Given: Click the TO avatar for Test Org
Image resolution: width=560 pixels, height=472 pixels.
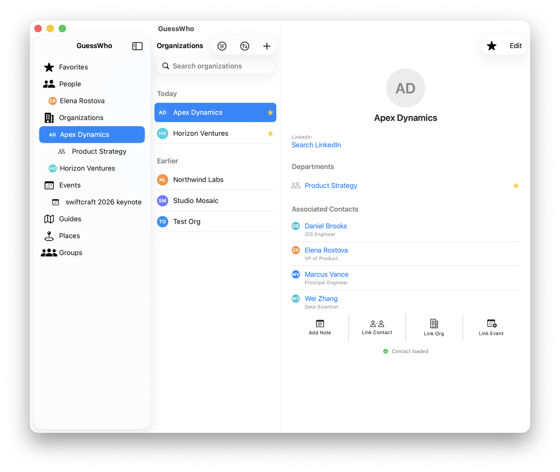Looking at the screenshot, I should click(162, 221).
